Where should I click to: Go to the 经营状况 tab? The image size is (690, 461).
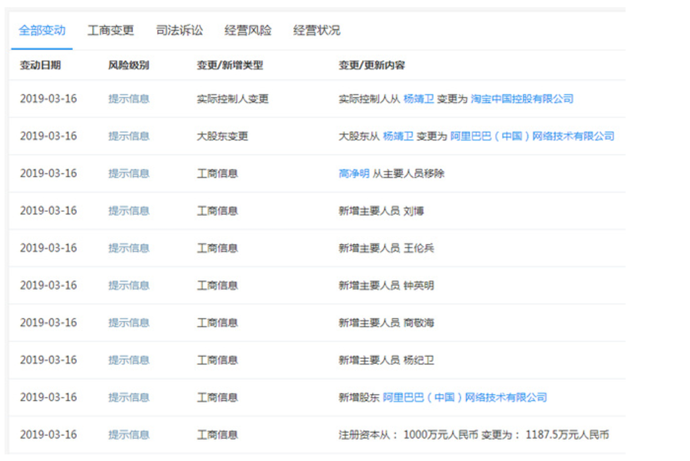316,30
